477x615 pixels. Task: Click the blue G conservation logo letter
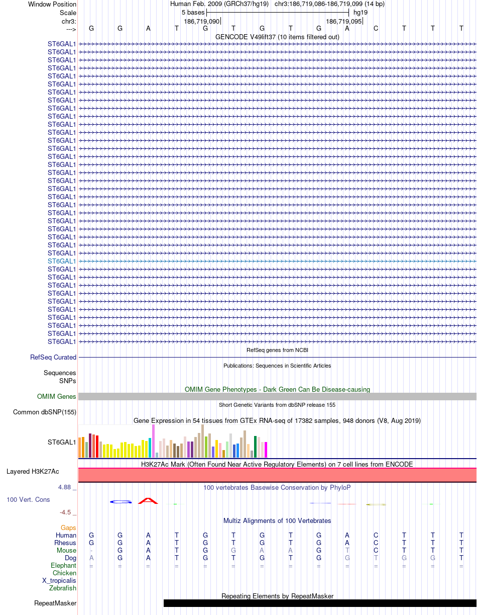click(x=121, y=502)
